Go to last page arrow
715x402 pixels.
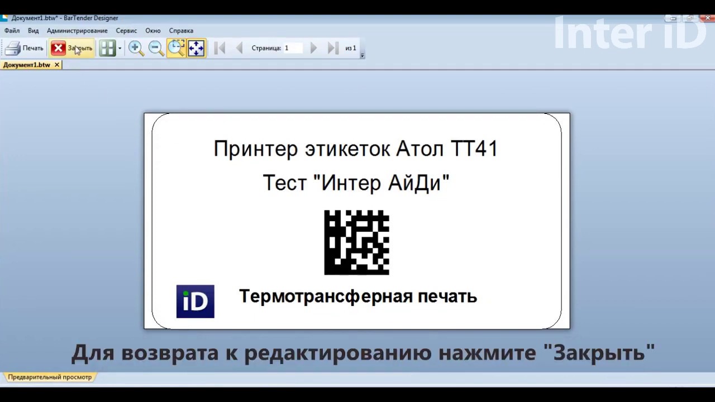point(333,48)
